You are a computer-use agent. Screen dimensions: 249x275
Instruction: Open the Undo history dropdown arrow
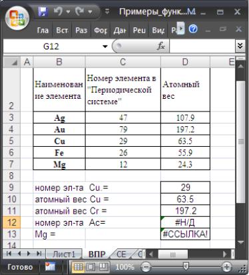click(69, 11)
